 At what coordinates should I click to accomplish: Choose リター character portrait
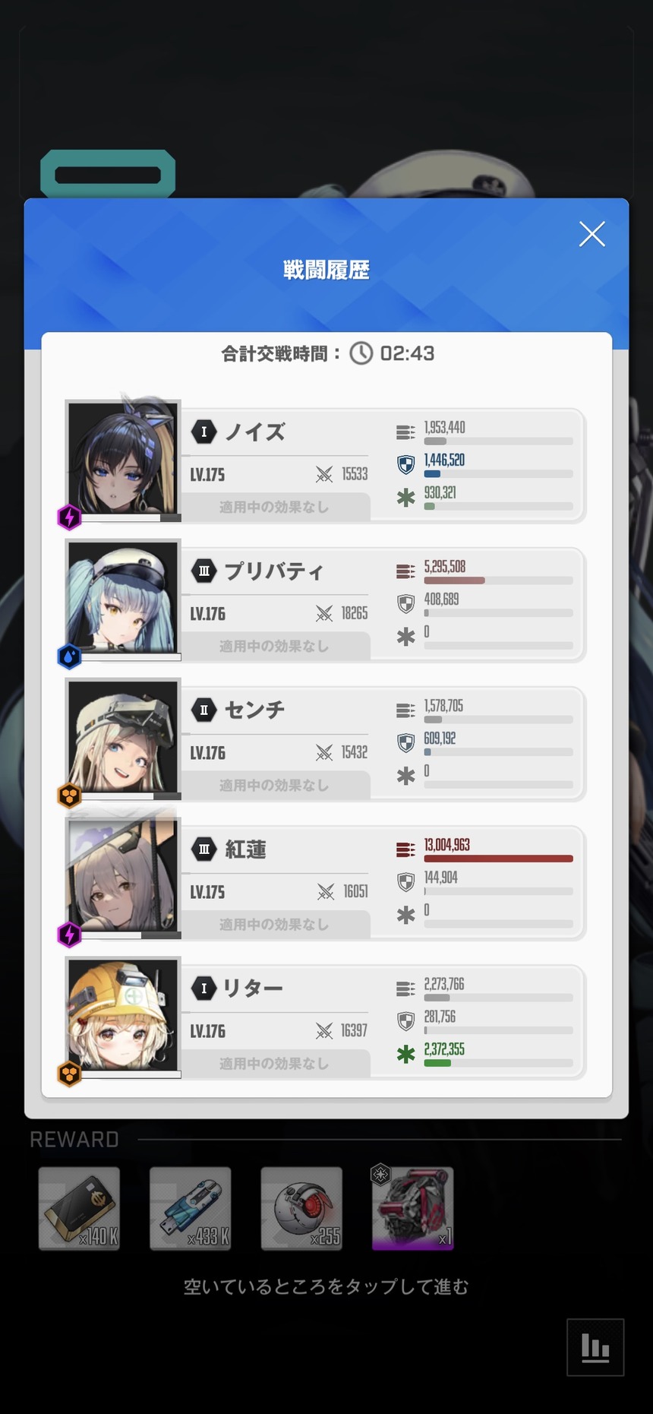click(123, 1015)
